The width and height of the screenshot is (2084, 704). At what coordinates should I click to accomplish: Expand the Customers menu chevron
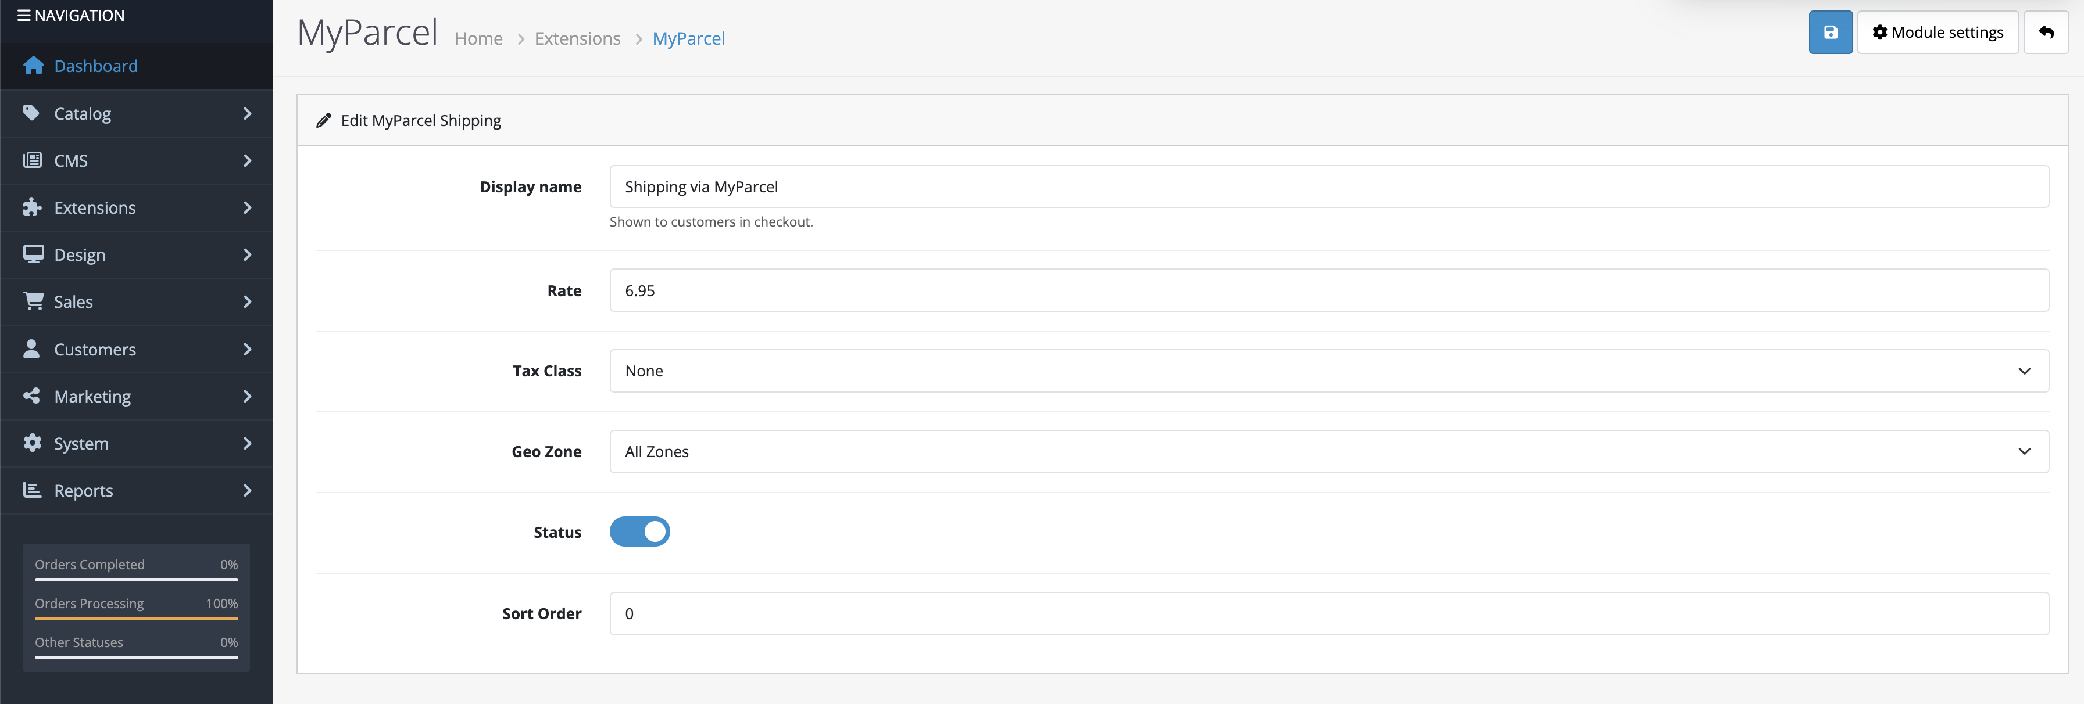coord(248,349)
